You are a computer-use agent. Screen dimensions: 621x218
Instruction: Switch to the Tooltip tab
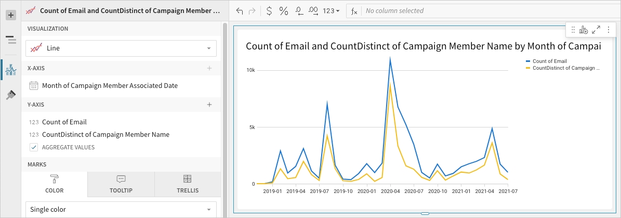pos(121,184)
